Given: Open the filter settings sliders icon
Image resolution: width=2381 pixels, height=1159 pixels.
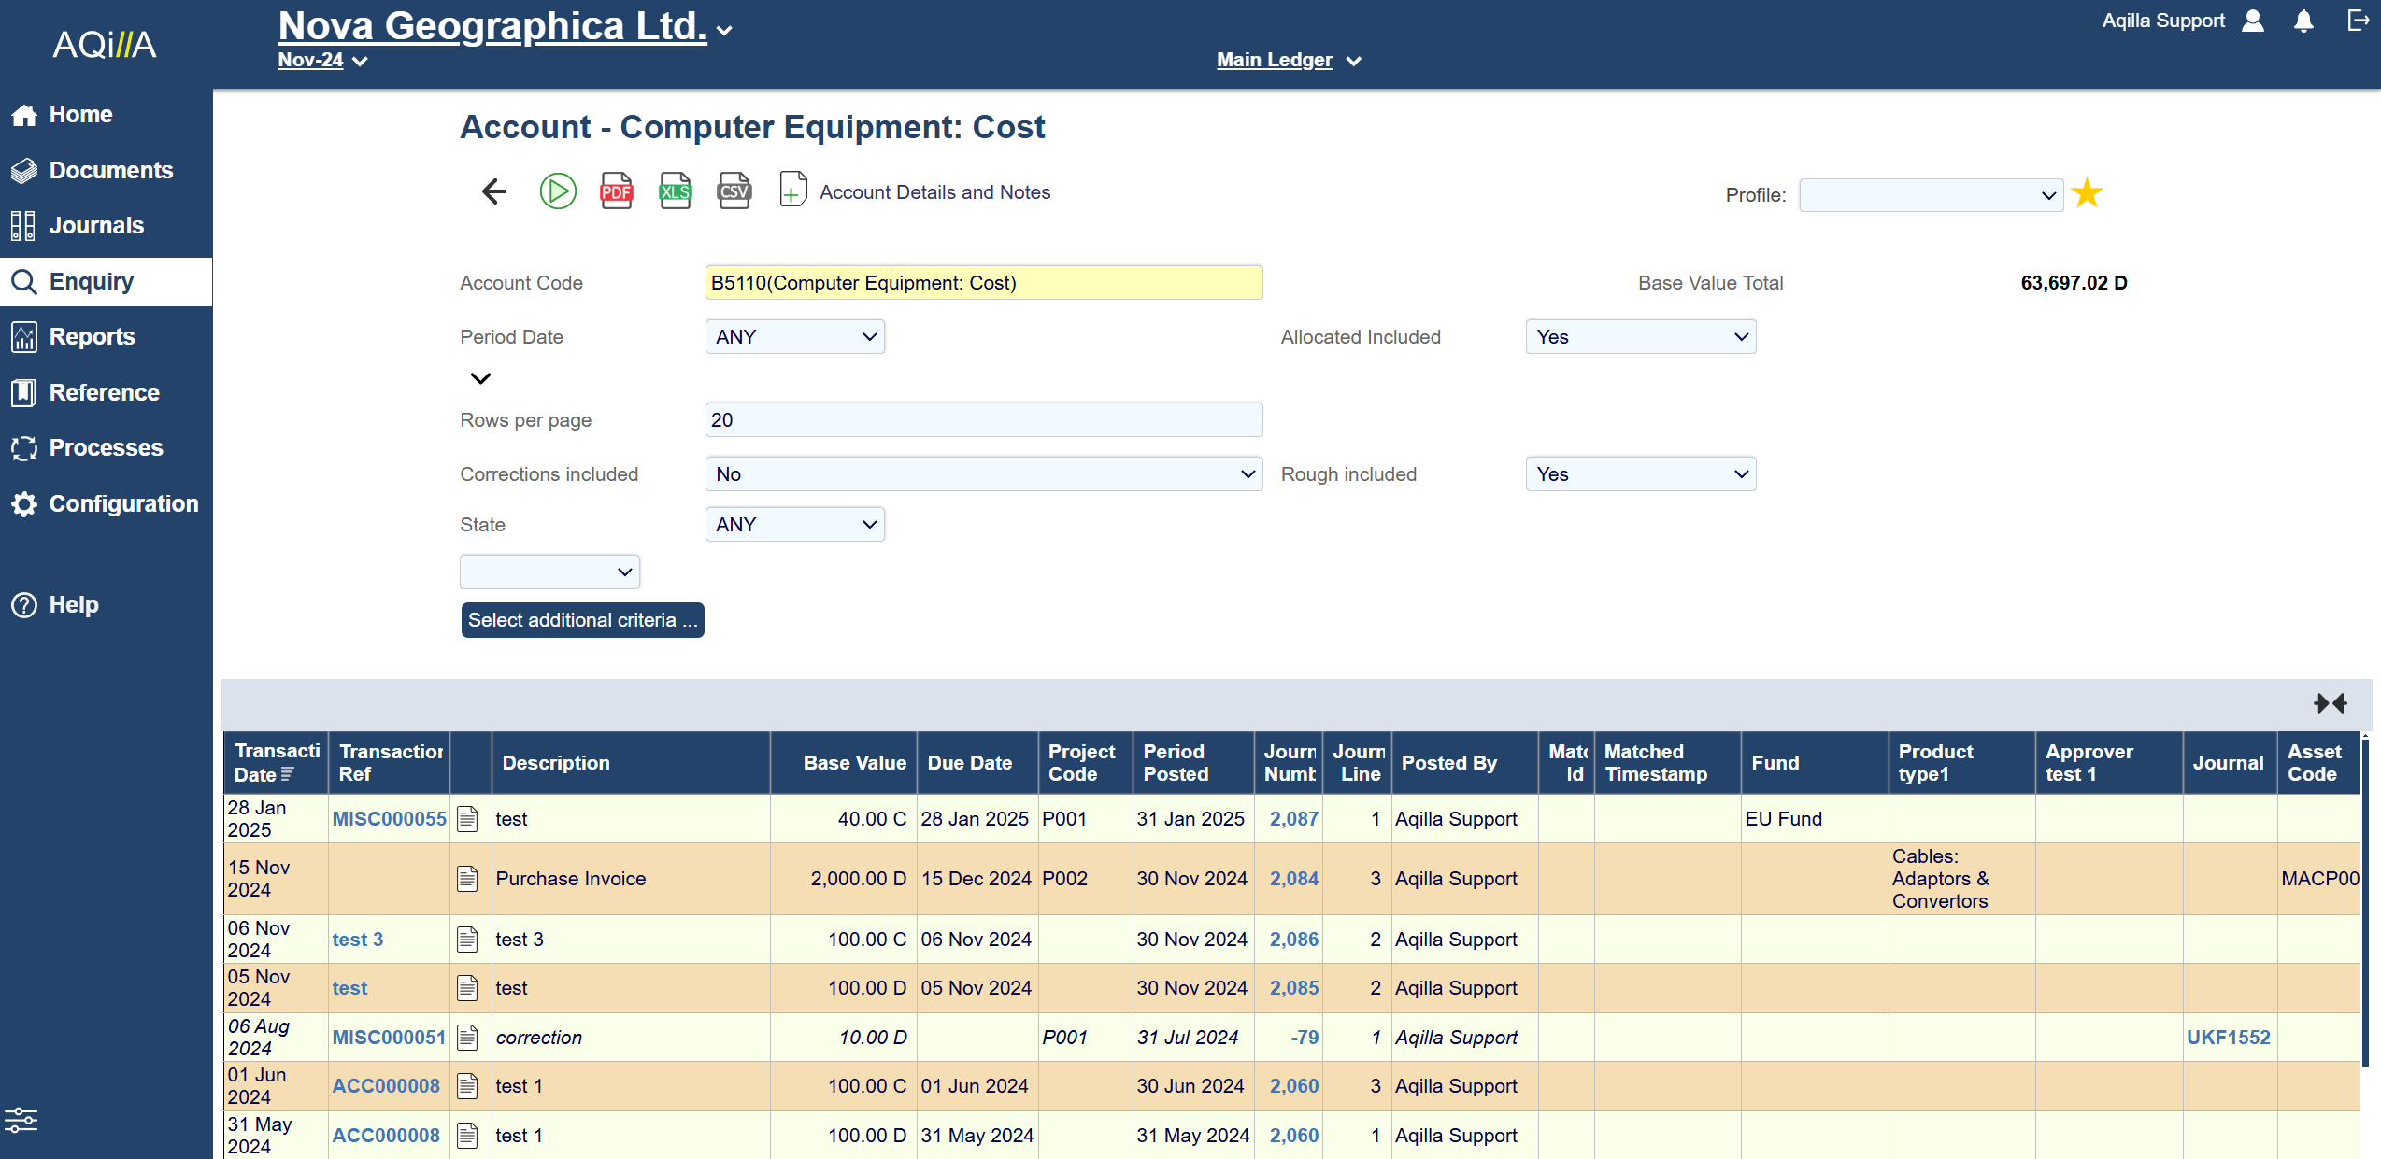Looking at the screenshot, I should coord(21,1119).
